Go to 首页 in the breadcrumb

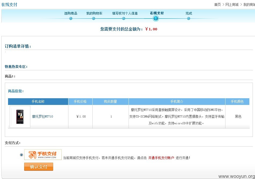click(217, 5)
